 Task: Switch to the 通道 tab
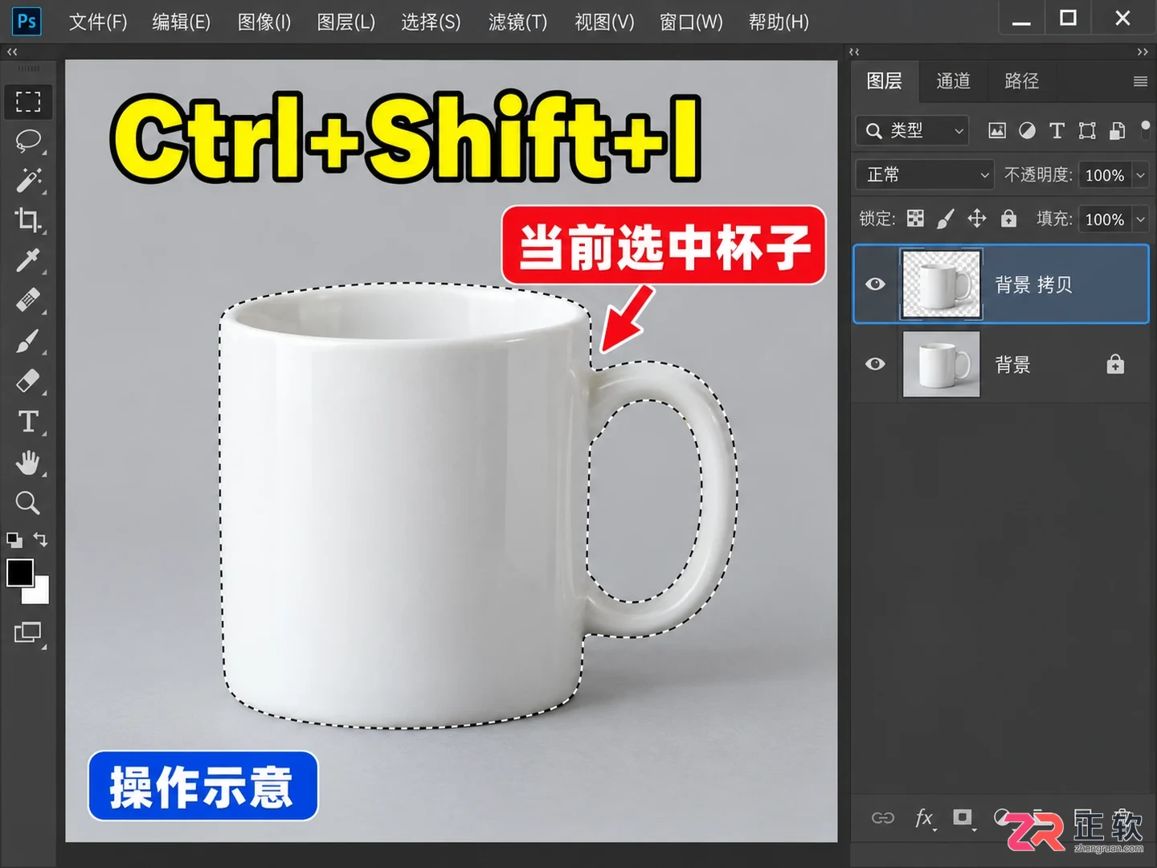954,81
